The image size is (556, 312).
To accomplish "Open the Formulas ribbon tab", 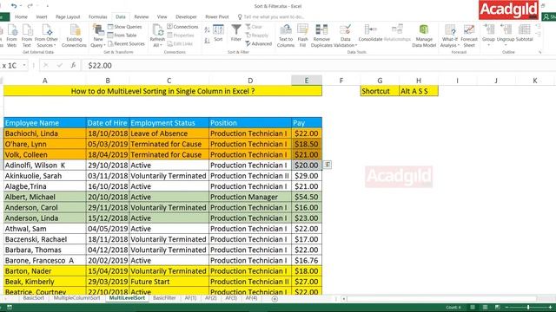I will pos(98,16).
